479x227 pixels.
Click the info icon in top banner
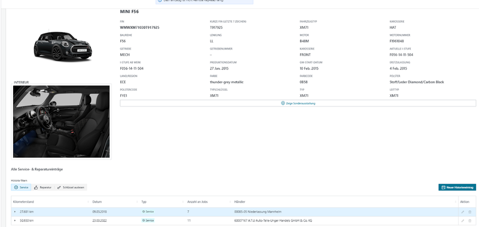point(159,1)
